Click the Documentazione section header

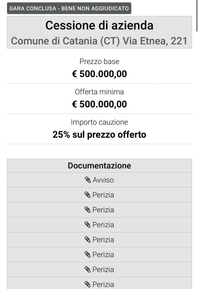(99, 166)
